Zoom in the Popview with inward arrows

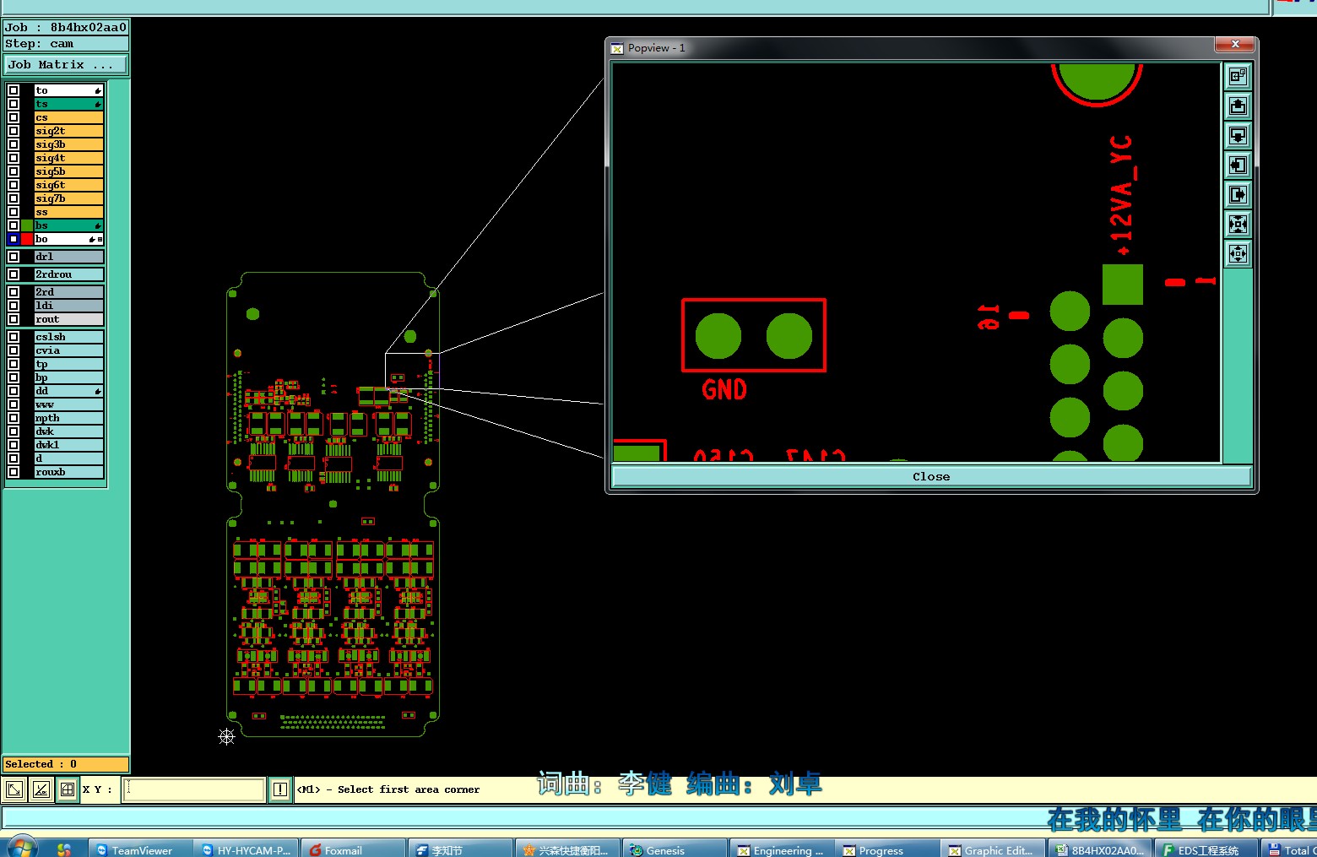1238,225
